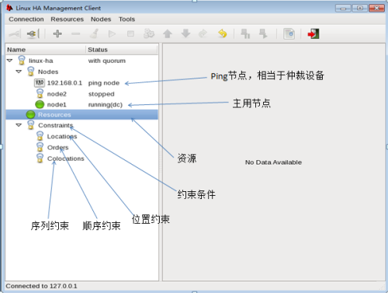The width and height of the screenshot is (388, 293).
Task: Click the linux-ha lightbulb icon
Action: pyautogui.click(x=22, y=61)
